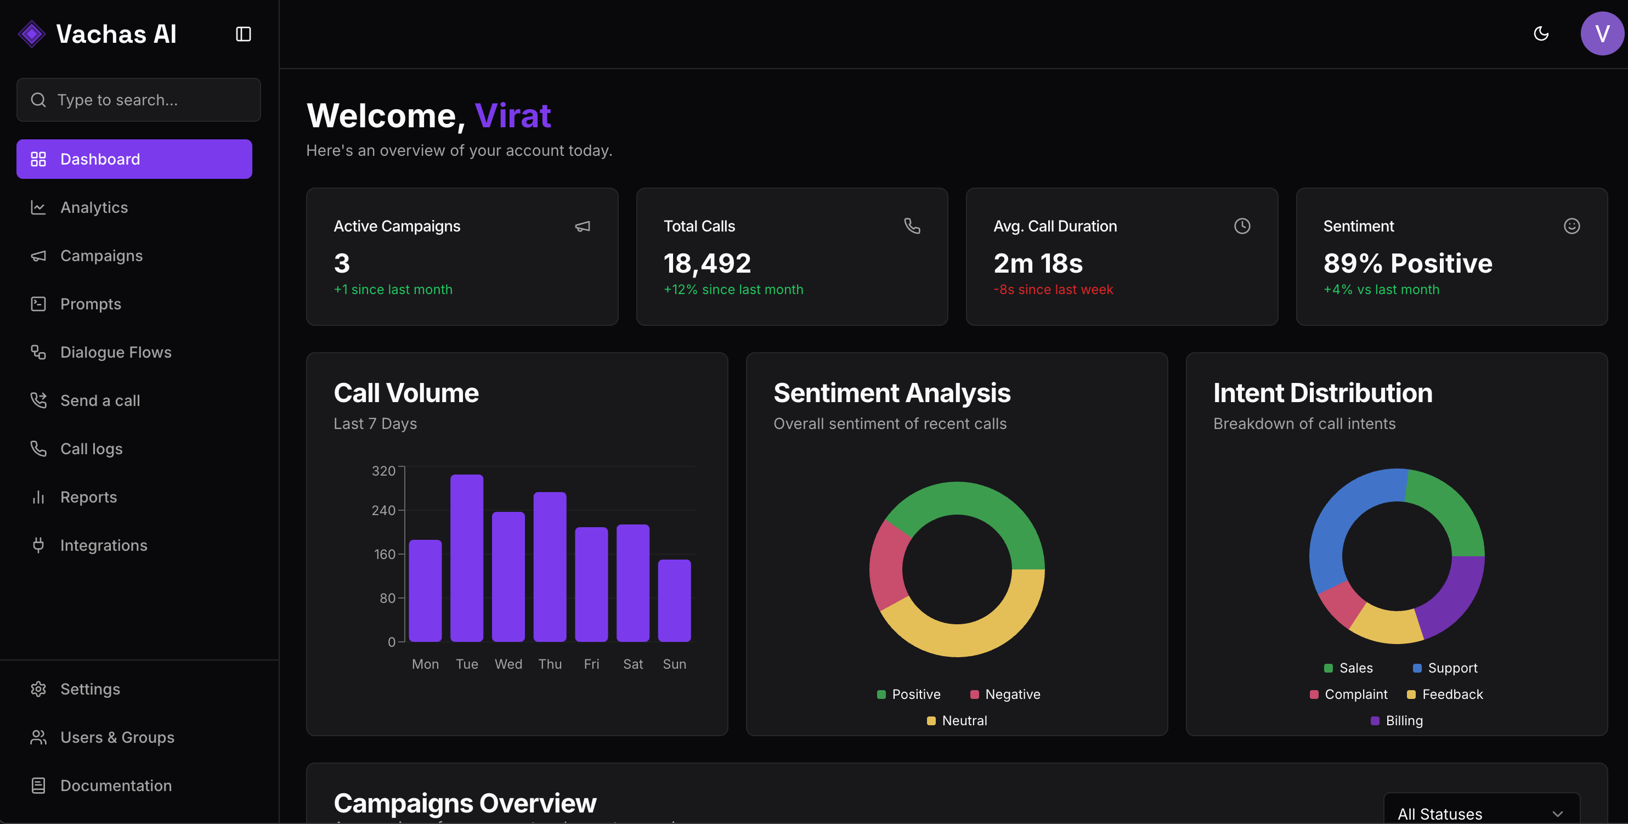Open the Documentation link

(116, 786)
